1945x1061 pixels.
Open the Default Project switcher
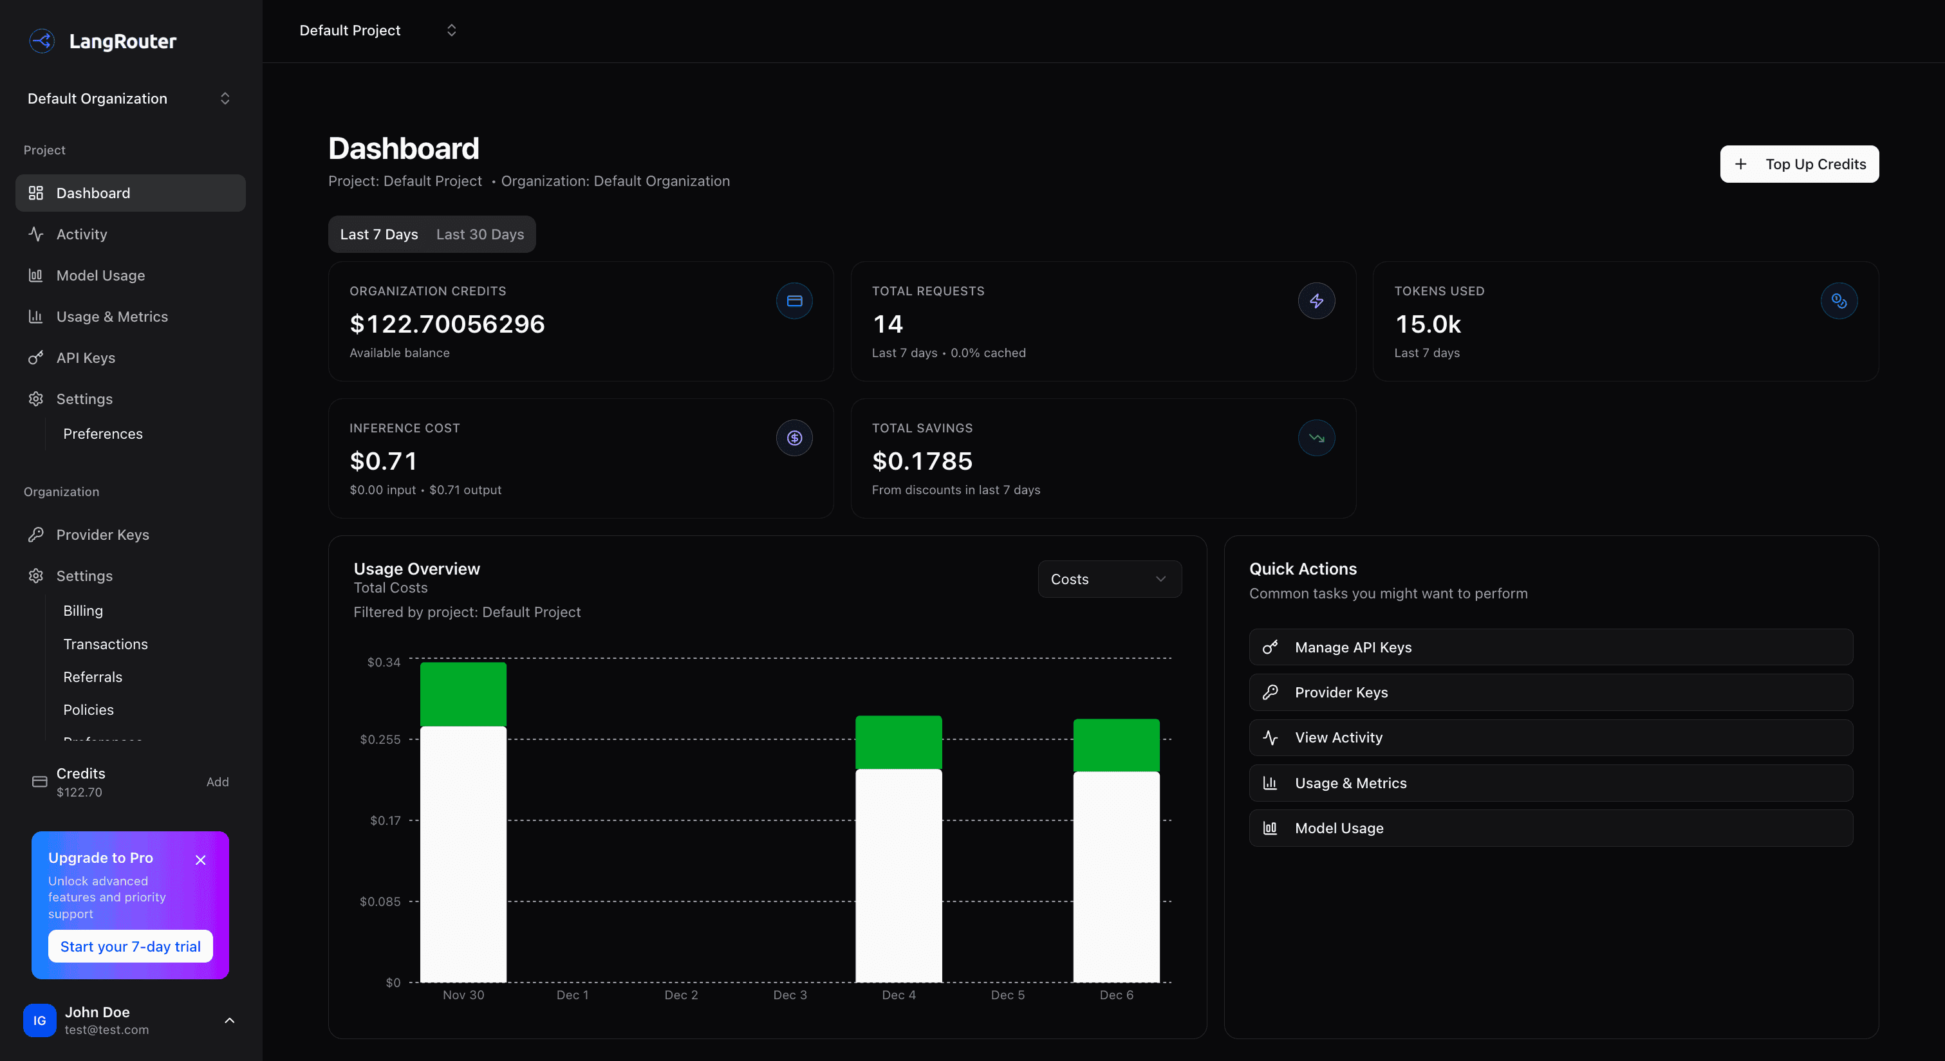pyautogui.click(x=375, y=30)
